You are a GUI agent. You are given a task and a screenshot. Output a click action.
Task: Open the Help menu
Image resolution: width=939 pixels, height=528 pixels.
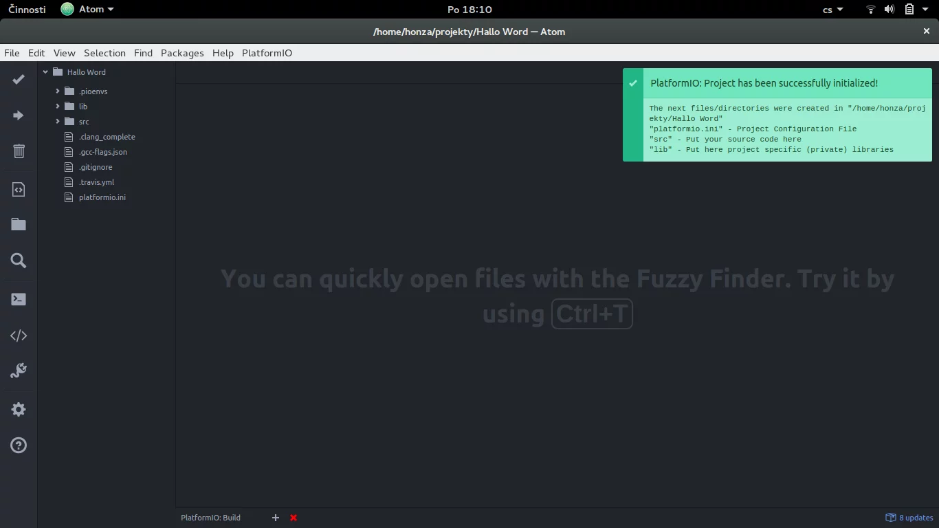(223, 53)
